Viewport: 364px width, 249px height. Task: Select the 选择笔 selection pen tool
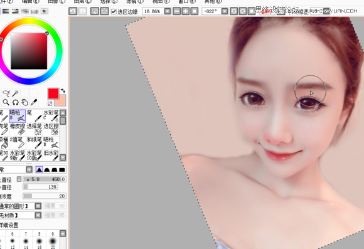pos(34,129)
